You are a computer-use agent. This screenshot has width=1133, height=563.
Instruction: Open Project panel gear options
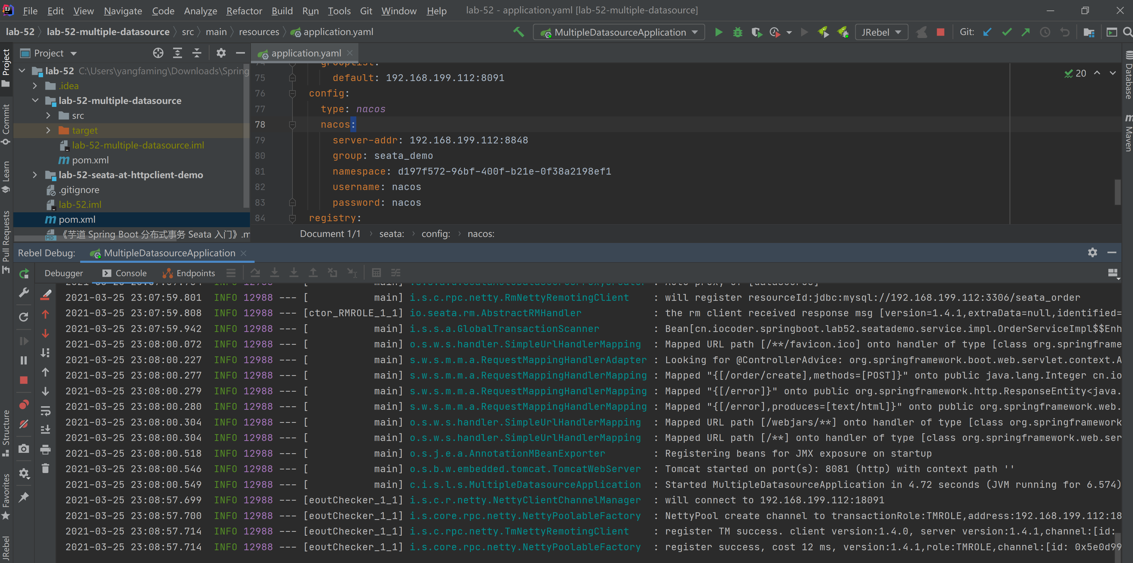tap(221, 53)
